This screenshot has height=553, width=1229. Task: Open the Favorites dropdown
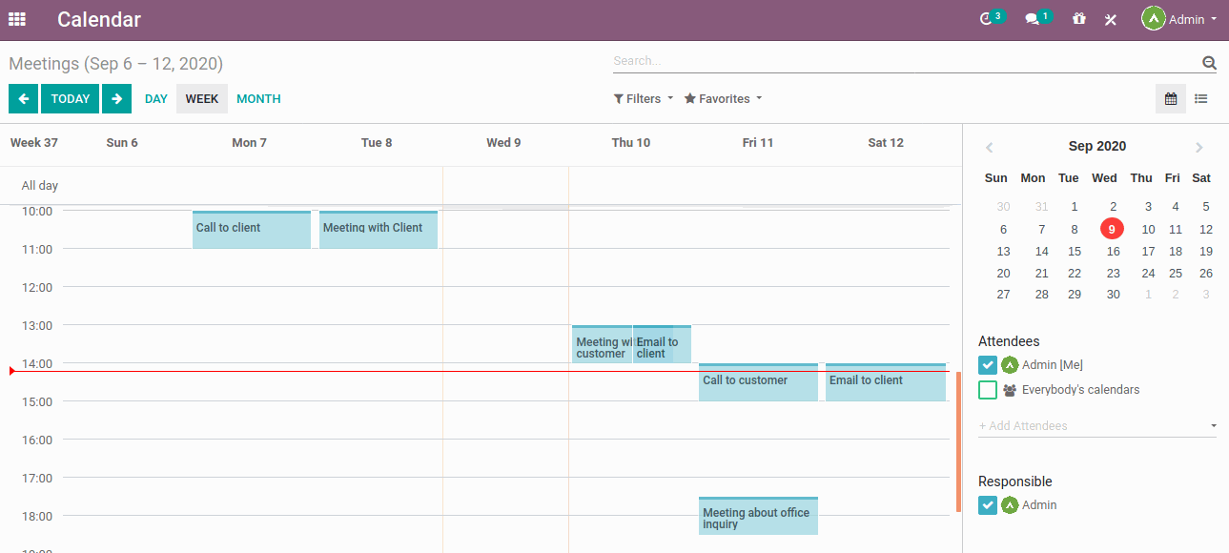[x=723, y=98]
